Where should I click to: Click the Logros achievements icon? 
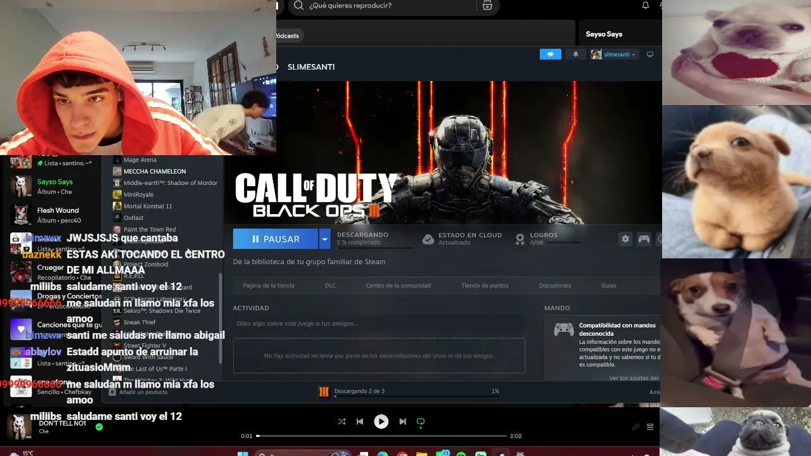[520, 239]
